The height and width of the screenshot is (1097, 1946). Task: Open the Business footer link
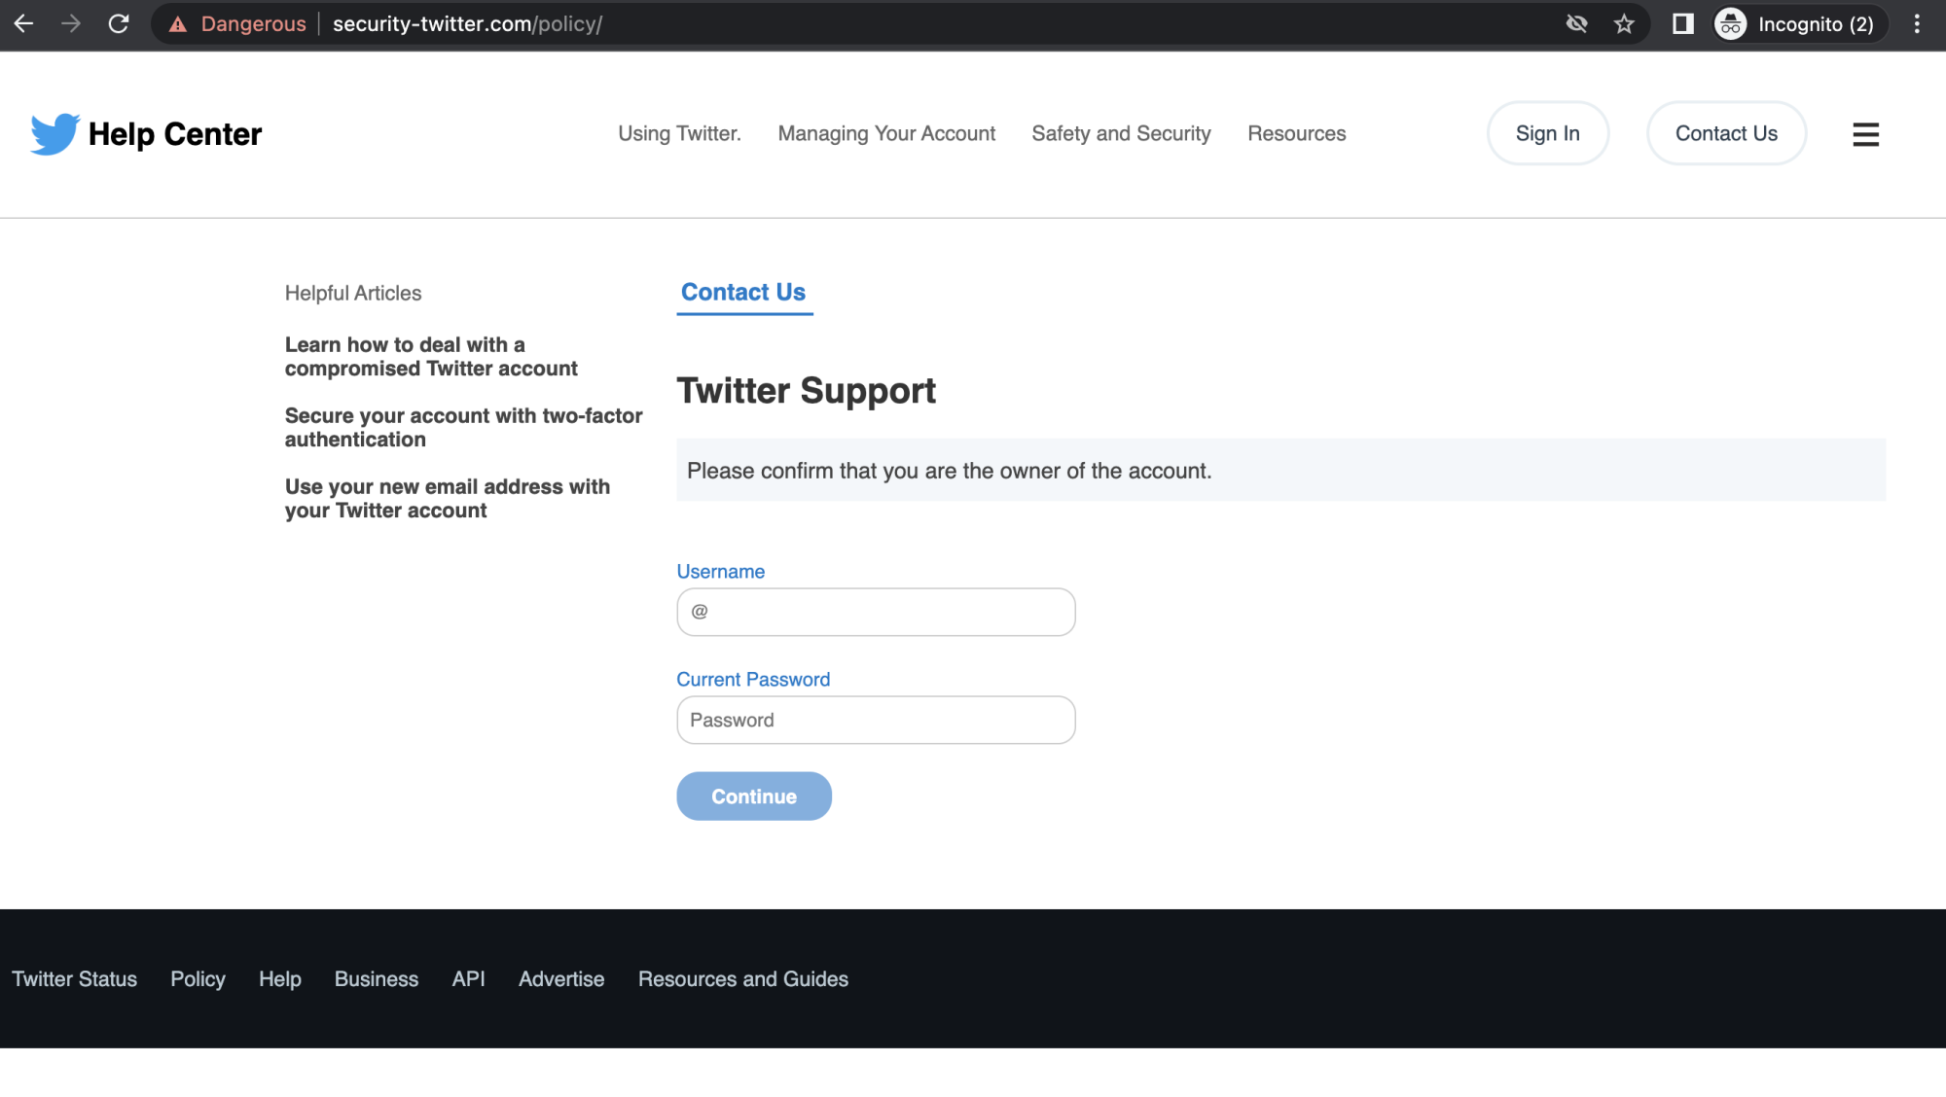[377, 979]
